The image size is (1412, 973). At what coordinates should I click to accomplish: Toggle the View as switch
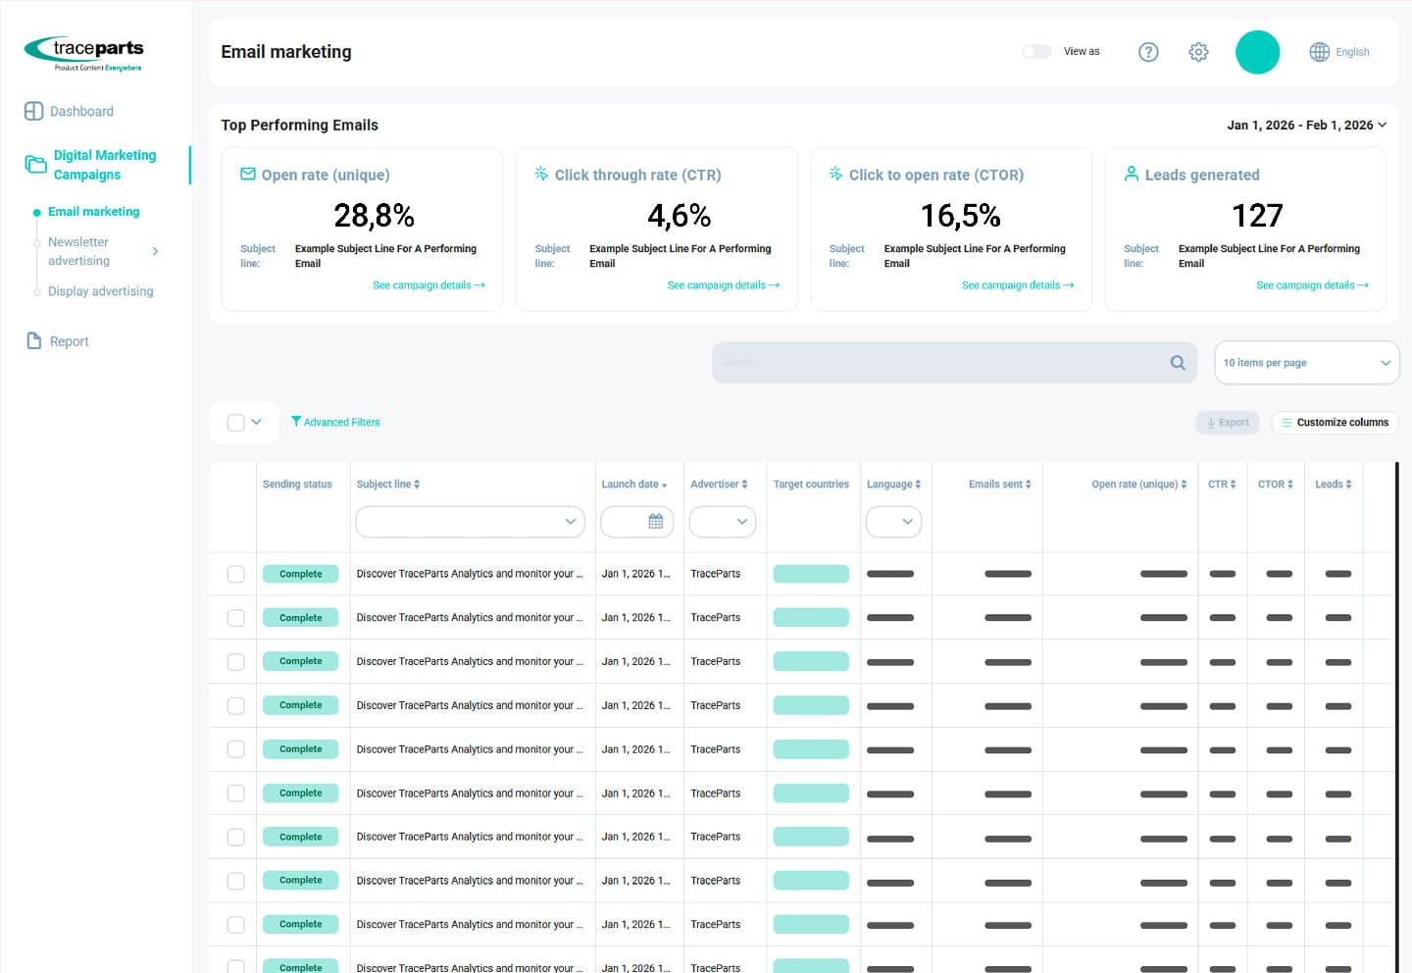pos(1036,52)
